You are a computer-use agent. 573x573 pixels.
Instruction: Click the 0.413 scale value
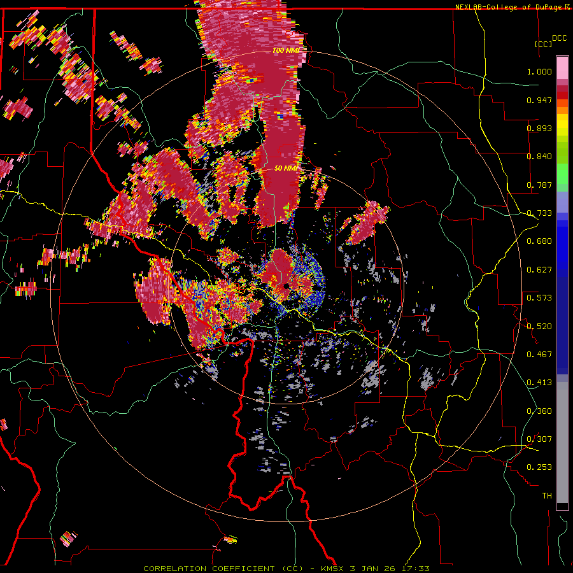pyautogui.click(x=539, y=383)
